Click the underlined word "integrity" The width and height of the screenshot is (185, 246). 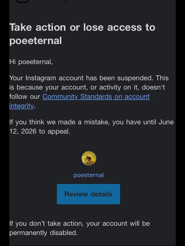[x=21, y=106]
